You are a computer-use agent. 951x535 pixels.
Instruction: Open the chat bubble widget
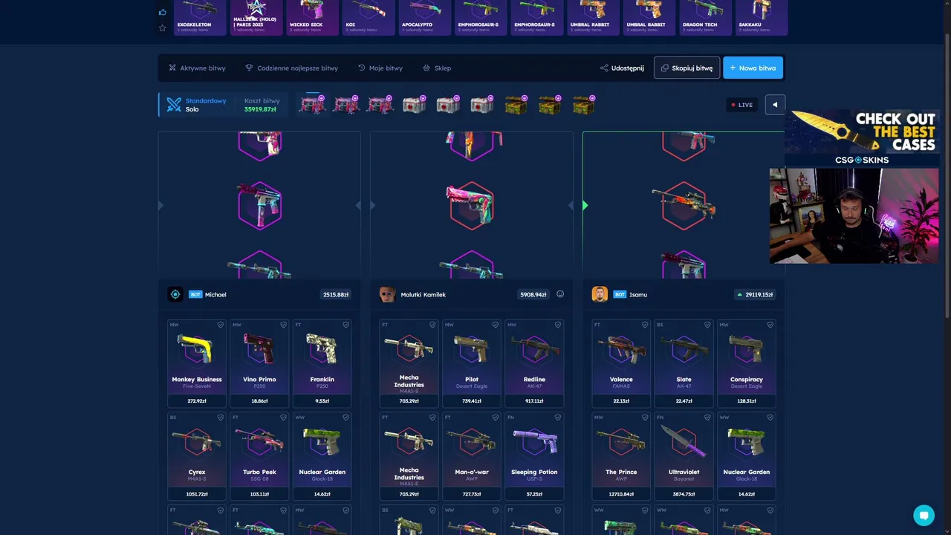pos(924,515)
